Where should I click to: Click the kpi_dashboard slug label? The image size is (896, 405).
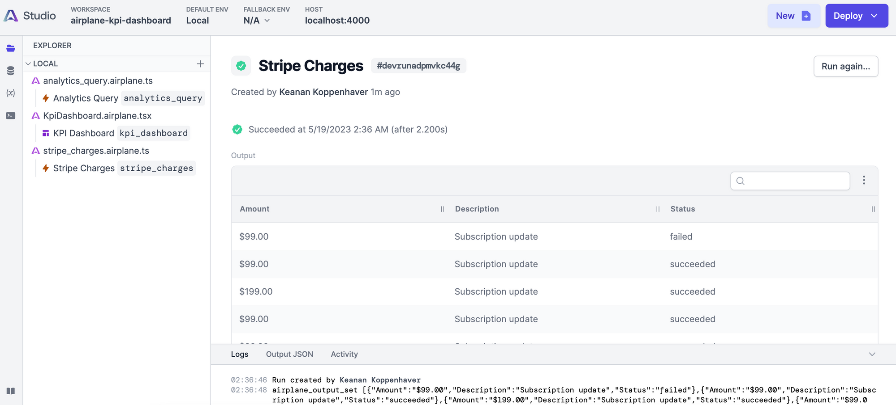pyautogui.click(x=154, y=133)
